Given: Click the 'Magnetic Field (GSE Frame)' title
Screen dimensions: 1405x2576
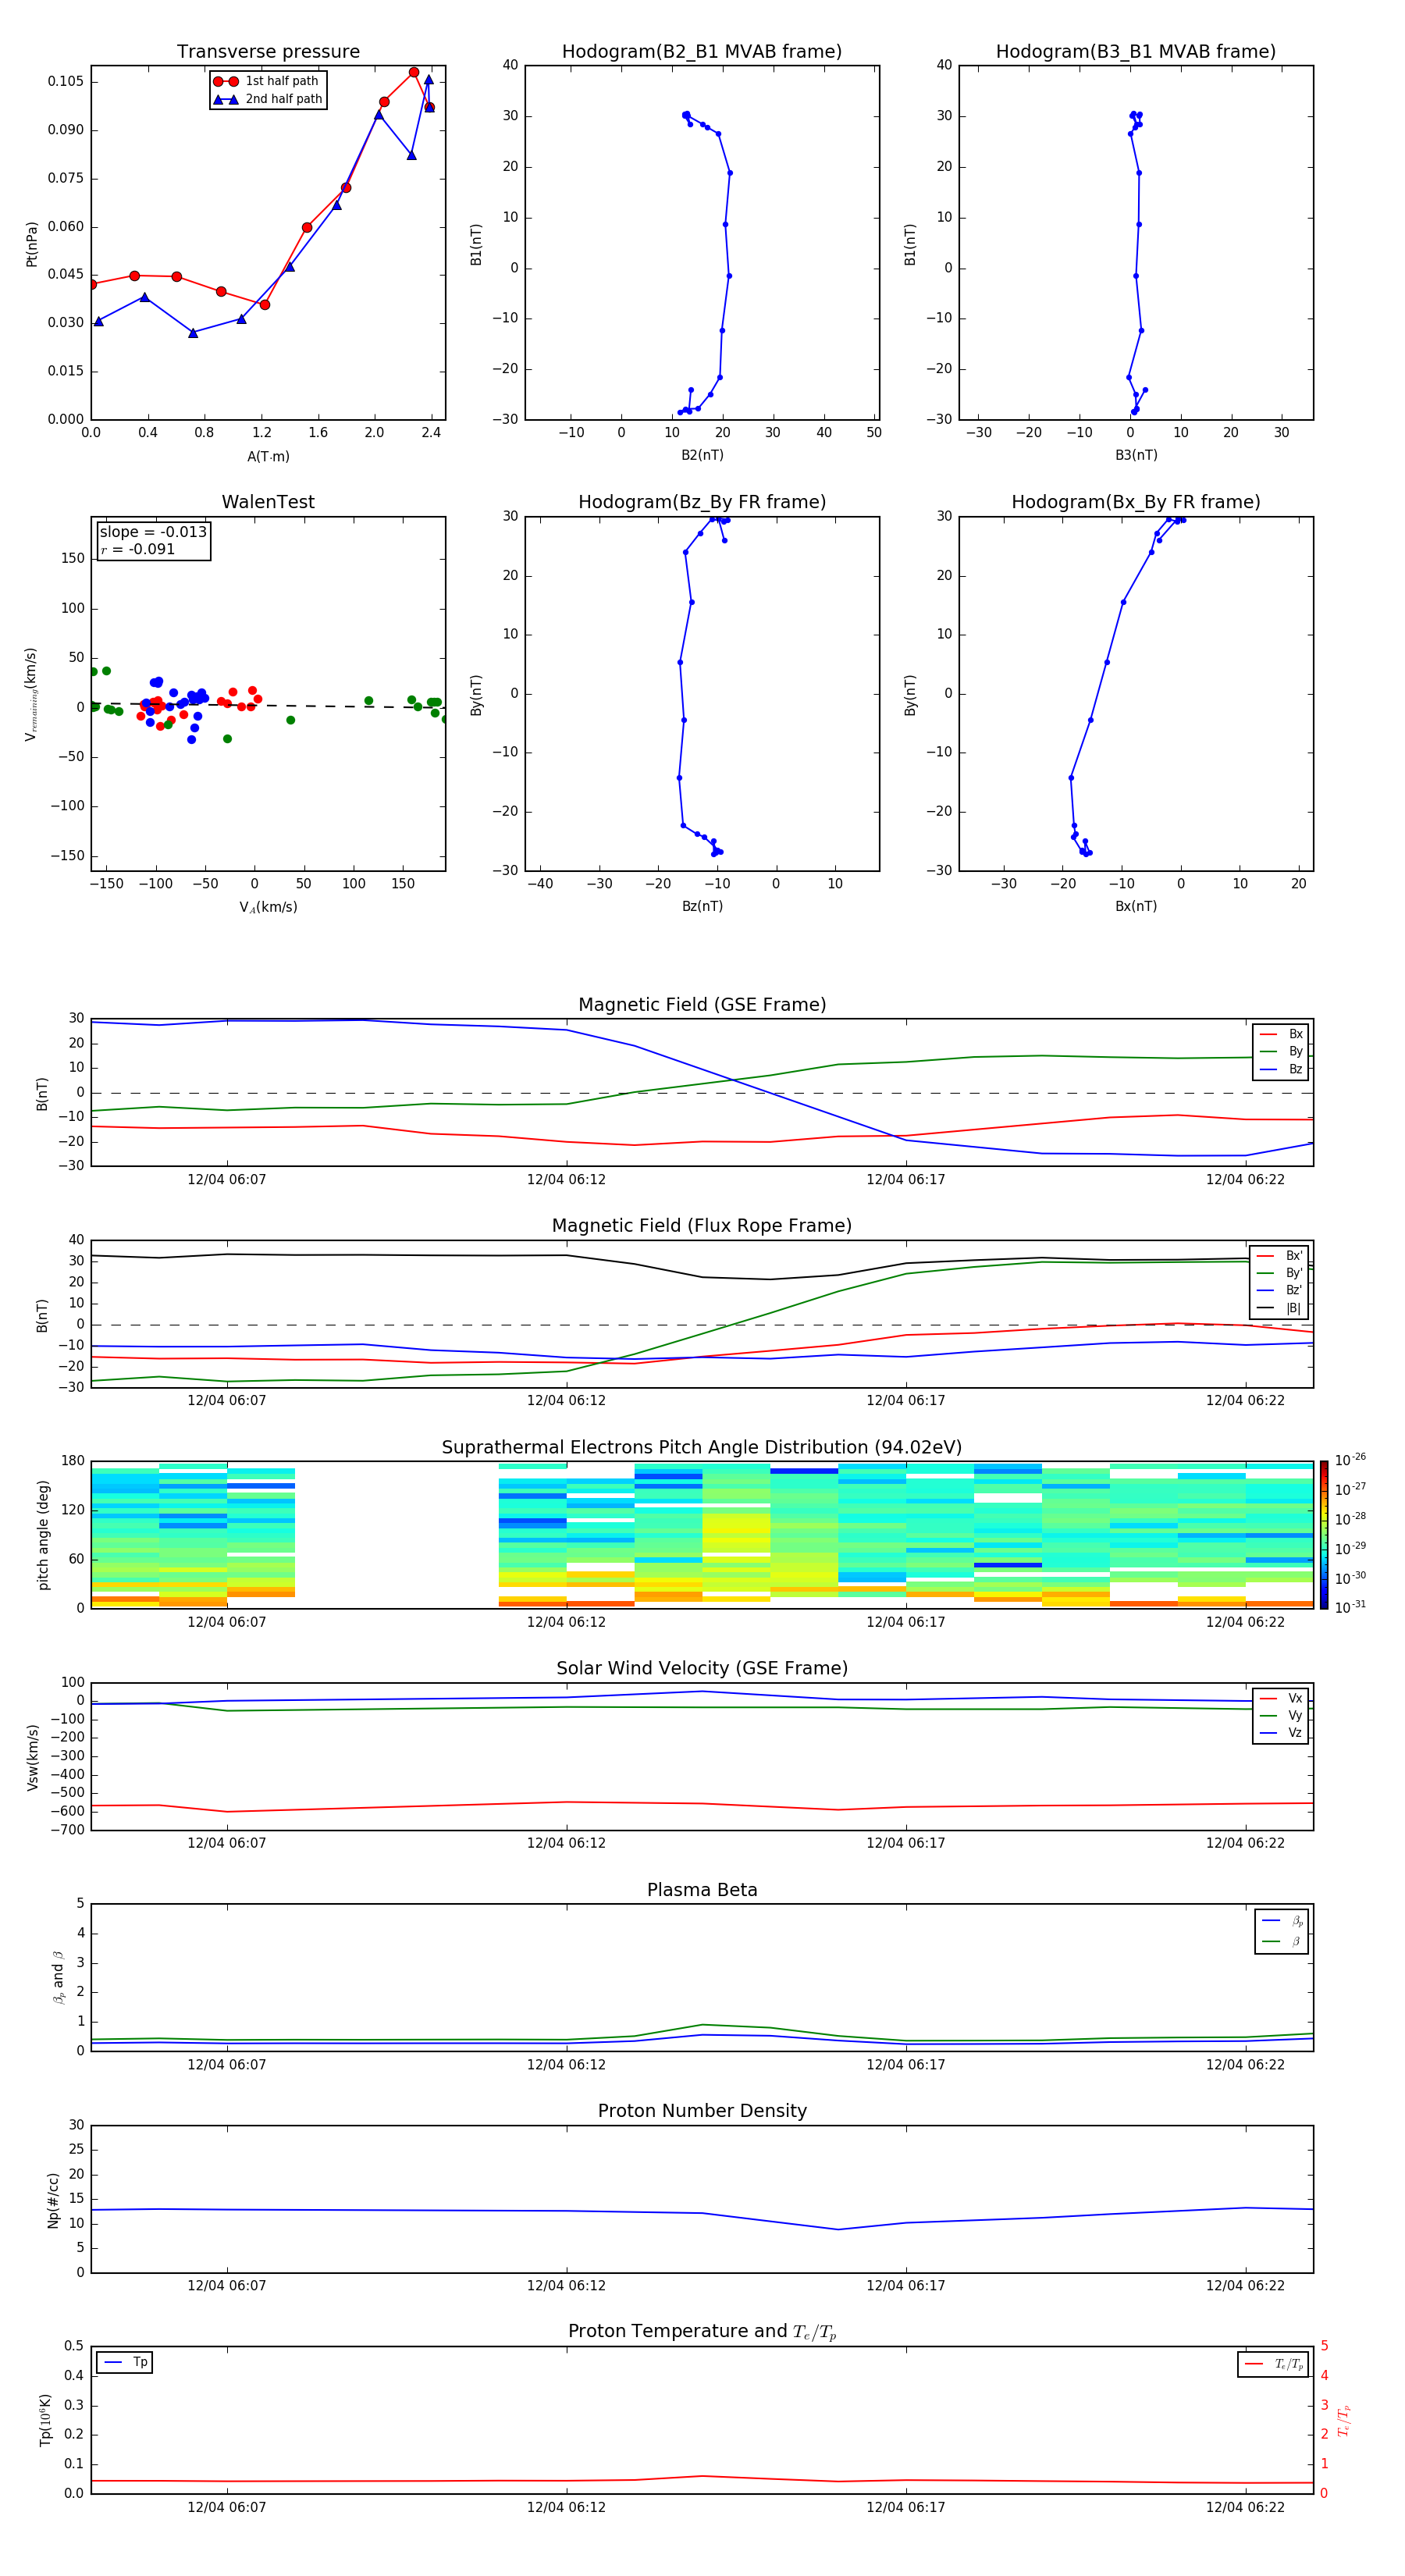Looking at the screenshot, I should pos(702,1005).
